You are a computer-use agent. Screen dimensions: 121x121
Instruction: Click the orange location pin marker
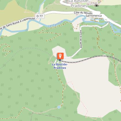click(60, 56)
